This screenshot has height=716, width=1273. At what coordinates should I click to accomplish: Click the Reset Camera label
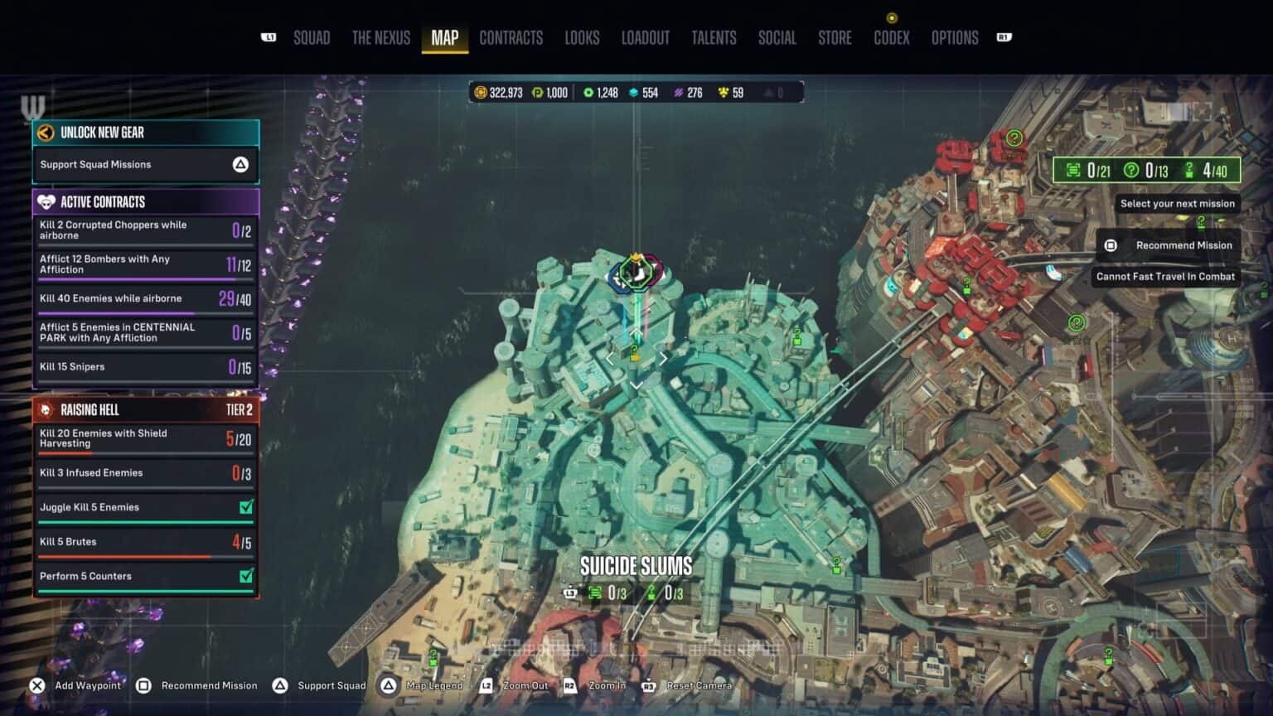tap(699, 685)
